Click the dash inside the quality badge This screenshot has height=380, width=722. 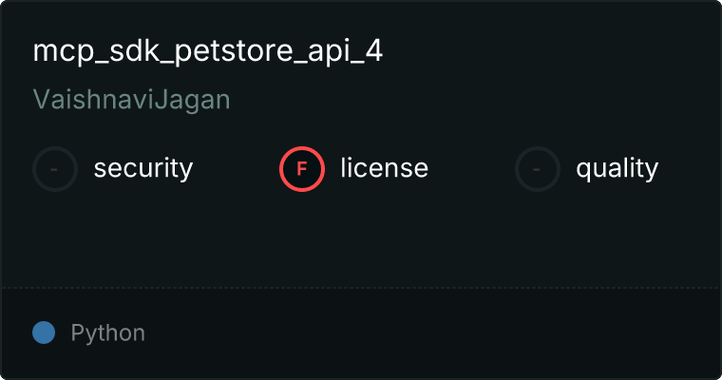(x=538, y=169)
